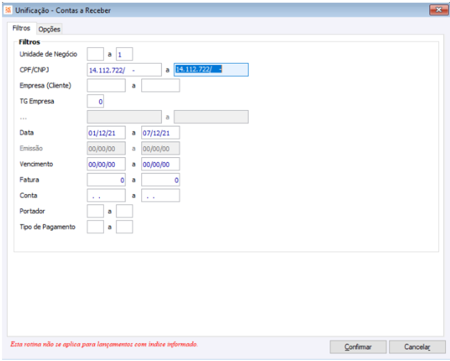Click the Data start field 01/12/21
The width and height of the screenshot is (450, 361).
click(106, 132)
